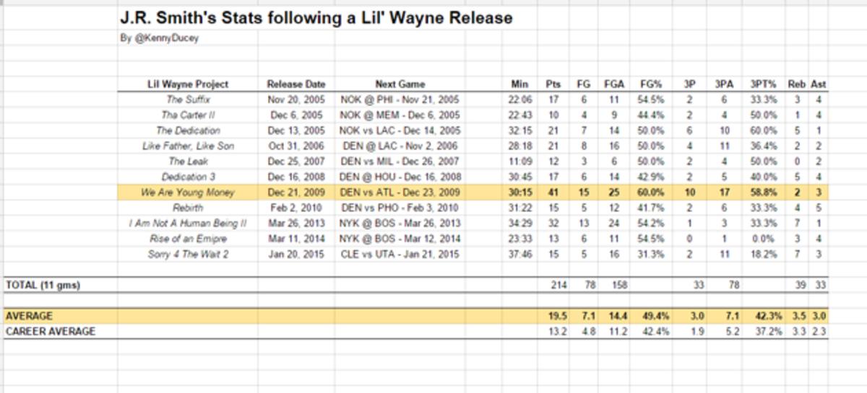867x393 pixels.
Task: Click "NYK @ BOS - Mar 12, 2014" cell
Action: pyautogui.click(x=400, y=239)
